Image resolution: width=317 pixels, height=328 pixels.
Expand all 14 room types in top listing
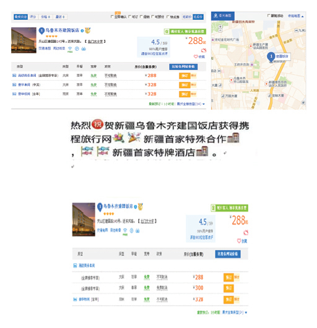coord(191,104)
